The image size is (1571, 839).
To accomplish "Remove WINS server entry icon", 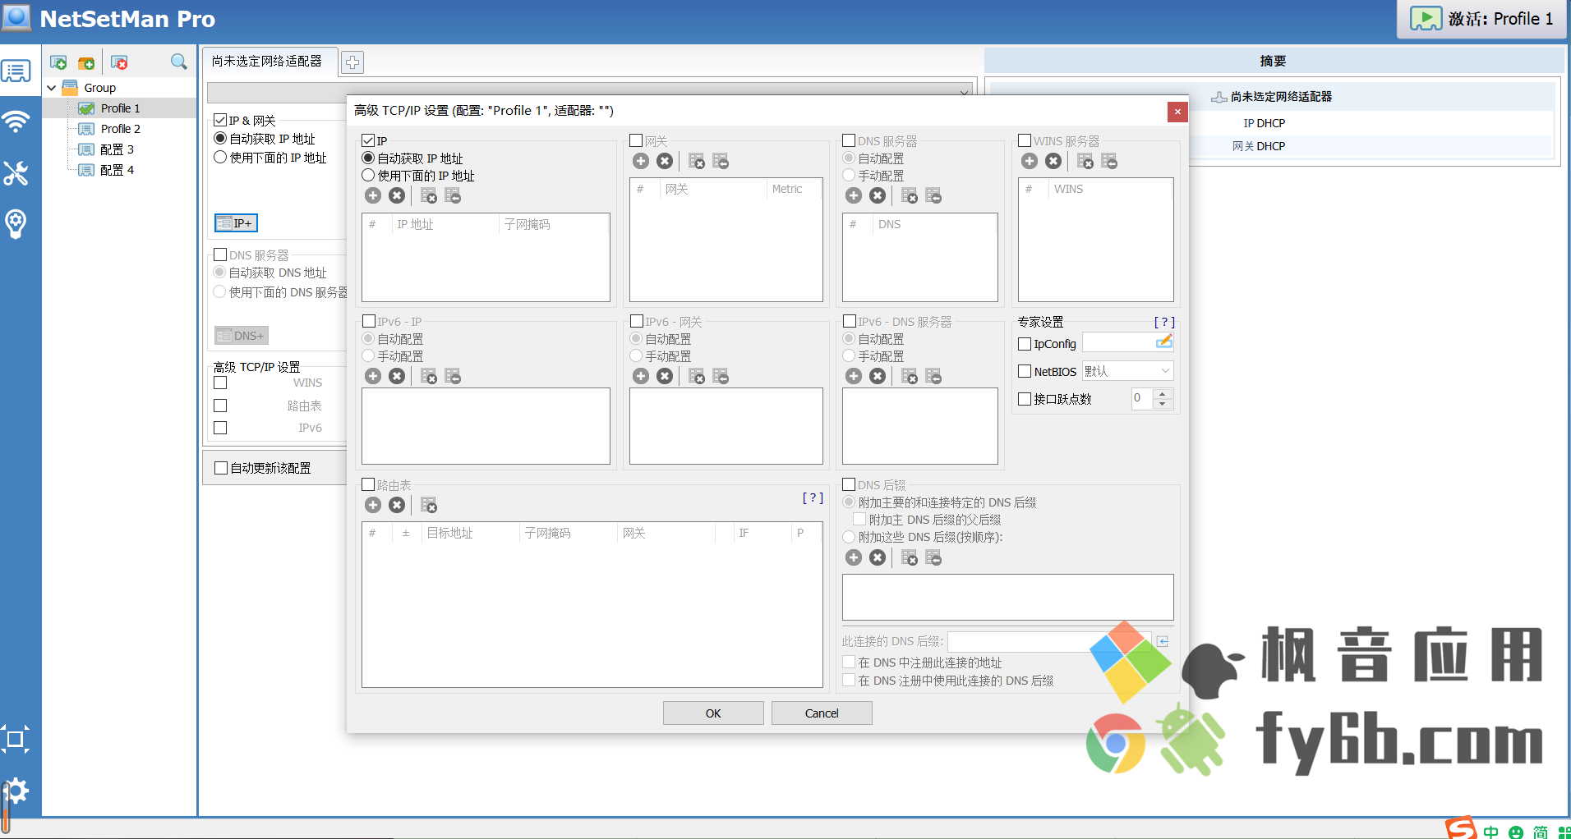I will [1053, 161].
